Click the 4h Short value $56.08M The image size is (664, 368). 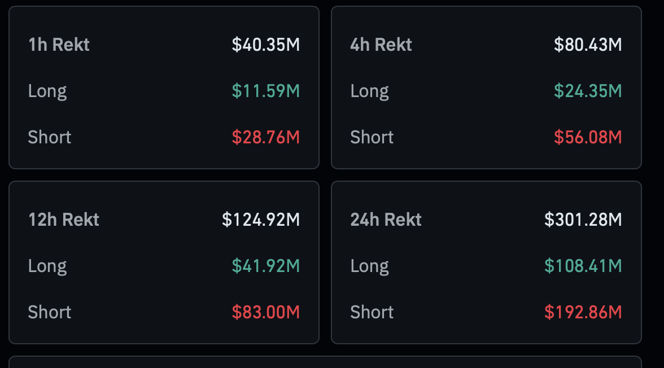588,137
